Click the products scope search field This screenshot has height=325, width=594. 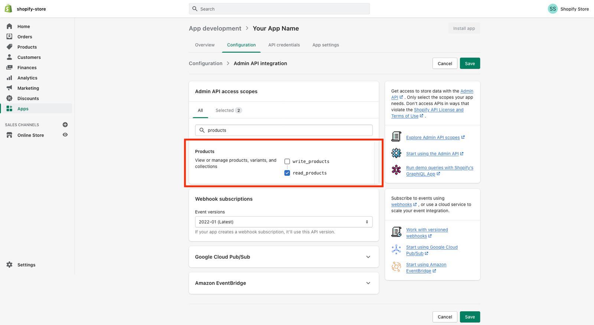click(284, 130)
